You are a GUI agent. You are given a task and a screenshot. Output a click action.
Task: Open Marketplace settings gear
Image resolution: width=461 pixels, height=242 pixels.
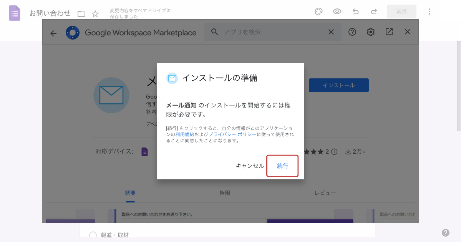point(371,32)
